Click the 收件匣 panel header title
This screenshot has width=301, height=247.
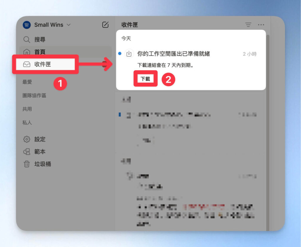130,25
